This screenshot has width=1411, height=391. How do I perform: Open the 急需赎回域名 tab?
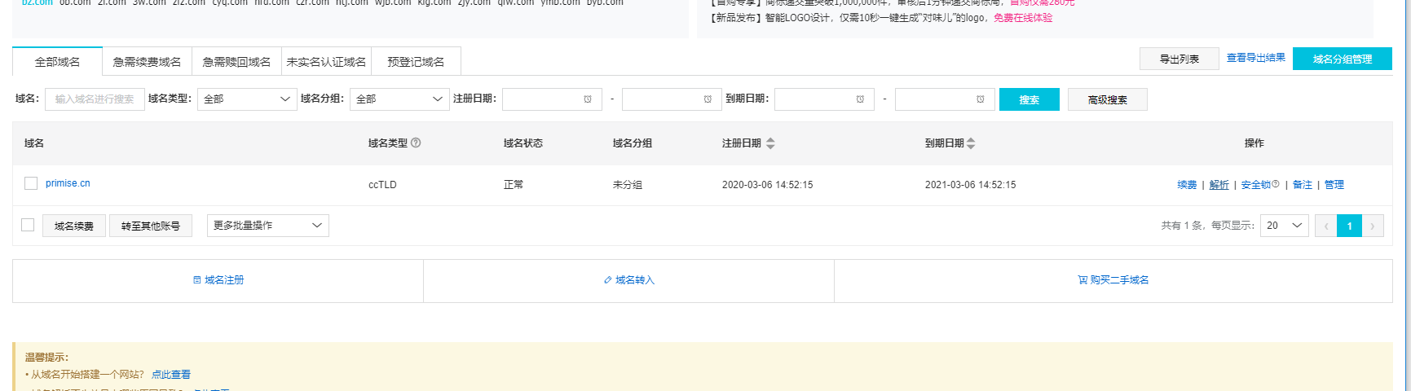237,62
